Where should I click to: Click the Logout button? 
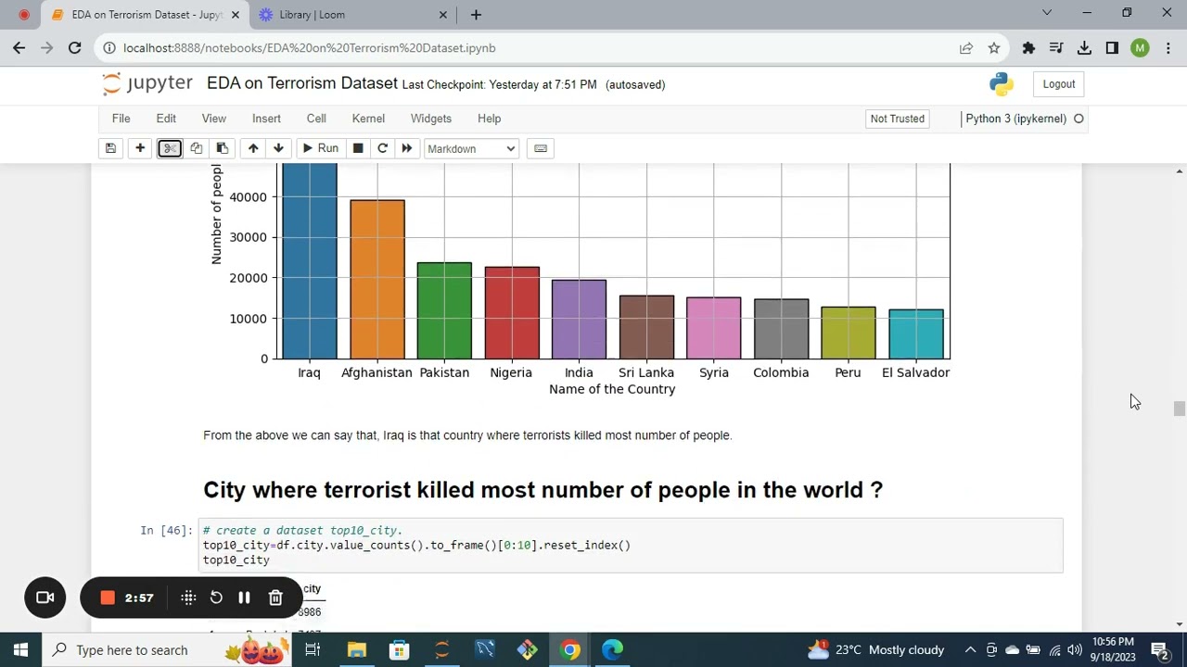[x=1058, y=84]
